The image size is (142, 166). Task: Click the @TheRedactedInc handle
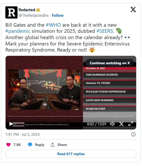[x=34, y=15]
